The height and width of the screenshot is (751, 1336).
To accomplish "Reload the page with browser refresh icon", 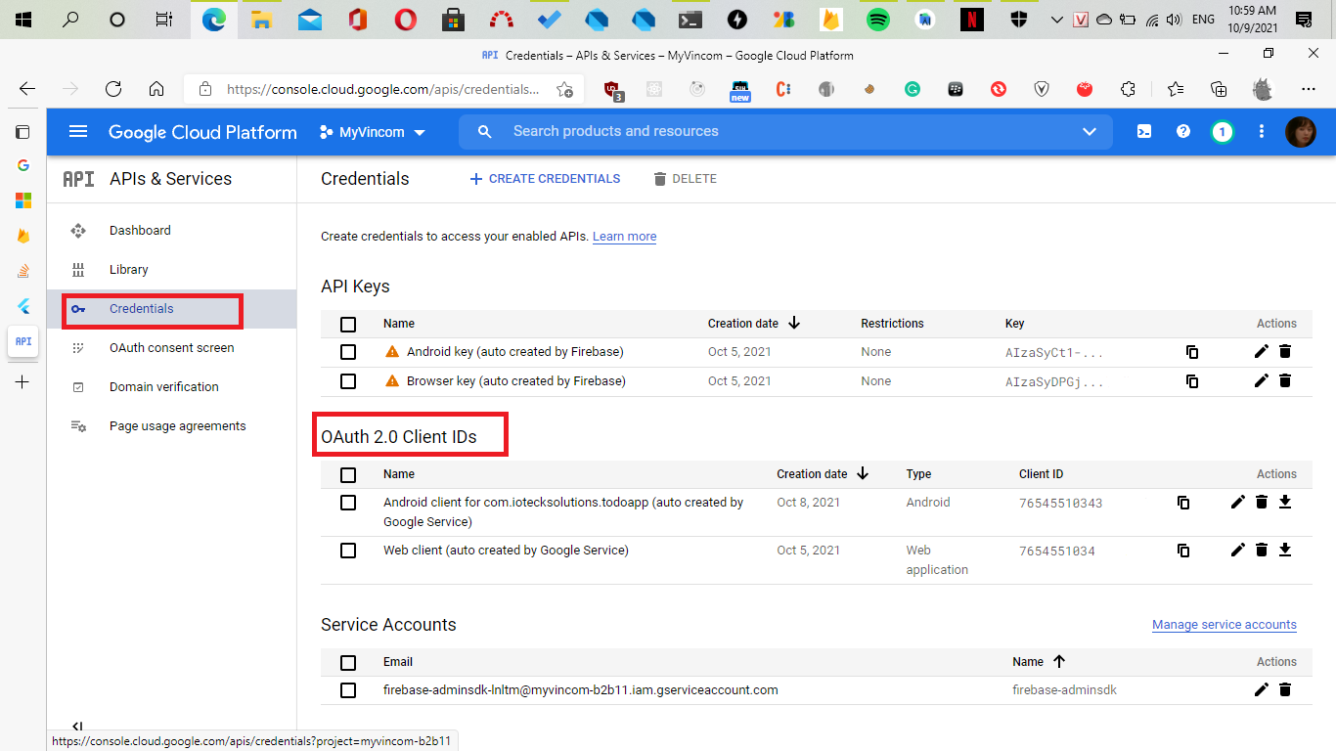I will click(x=113, y=89).
